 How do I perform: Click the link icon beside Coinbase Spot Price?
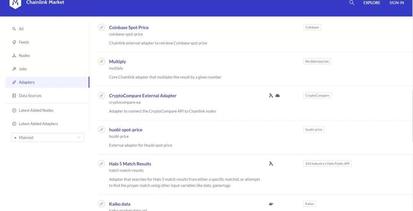point(101,27)
